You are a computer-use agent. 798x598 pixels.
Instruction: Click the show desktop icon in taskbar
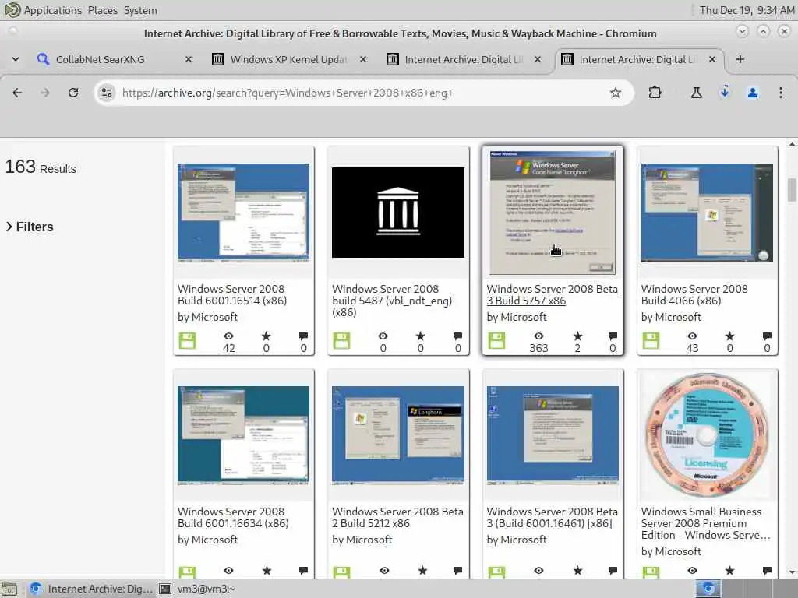click(x=9, y=589)
